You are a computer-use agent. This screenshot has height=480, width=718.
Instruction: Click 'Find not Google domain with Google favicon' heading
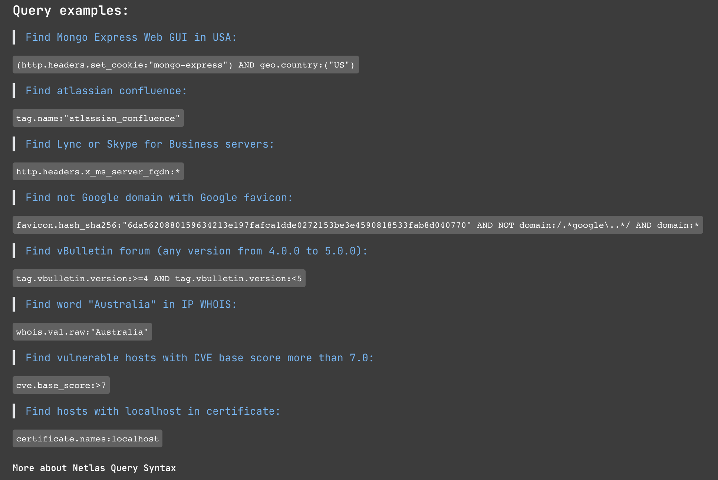click(x=159, y=198)
